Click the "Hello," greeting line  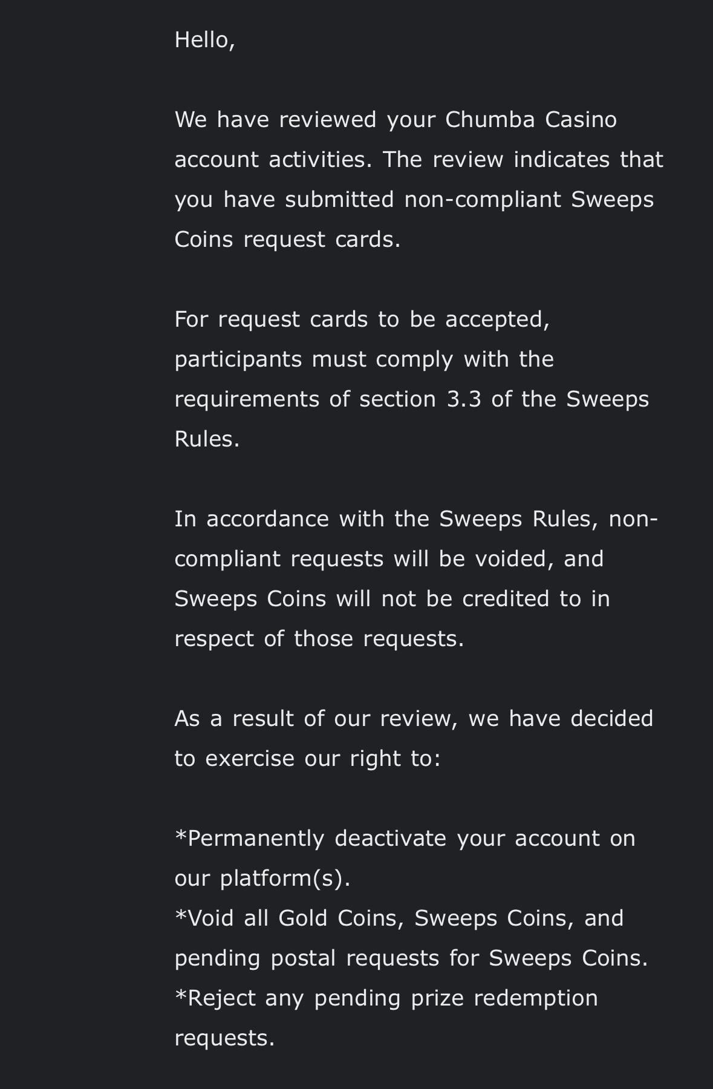tap(204, 41)
